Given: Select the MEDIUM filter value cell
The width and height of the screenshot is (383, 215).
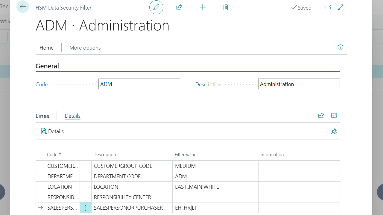Looking at the screenshot, I should coord(186,165).
